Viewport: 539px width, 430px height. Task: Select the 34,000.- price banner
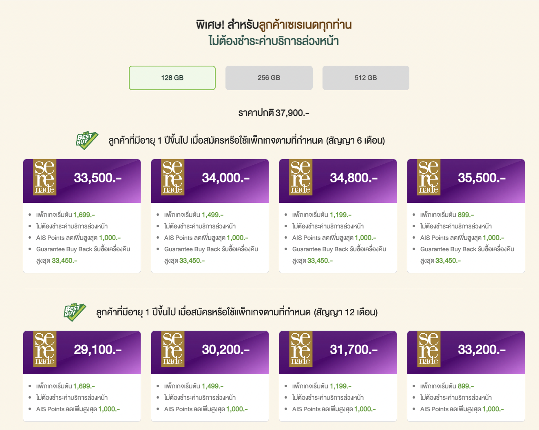tap(226, 178)
